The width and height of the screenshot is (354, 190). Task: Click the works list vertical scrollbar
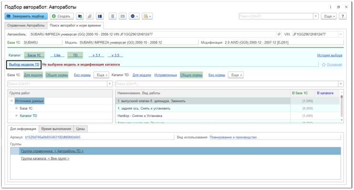tap(342, 106)
